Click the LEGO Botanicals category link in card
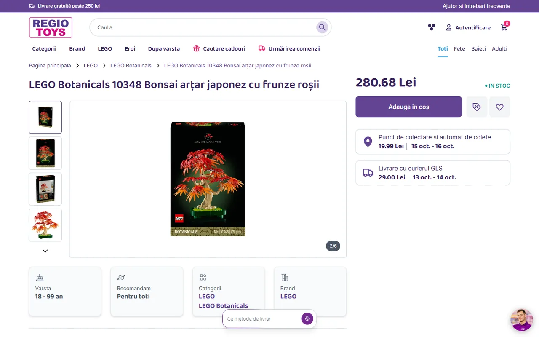Viewport: 539px width, 337px height. click(x=223, y=306)
